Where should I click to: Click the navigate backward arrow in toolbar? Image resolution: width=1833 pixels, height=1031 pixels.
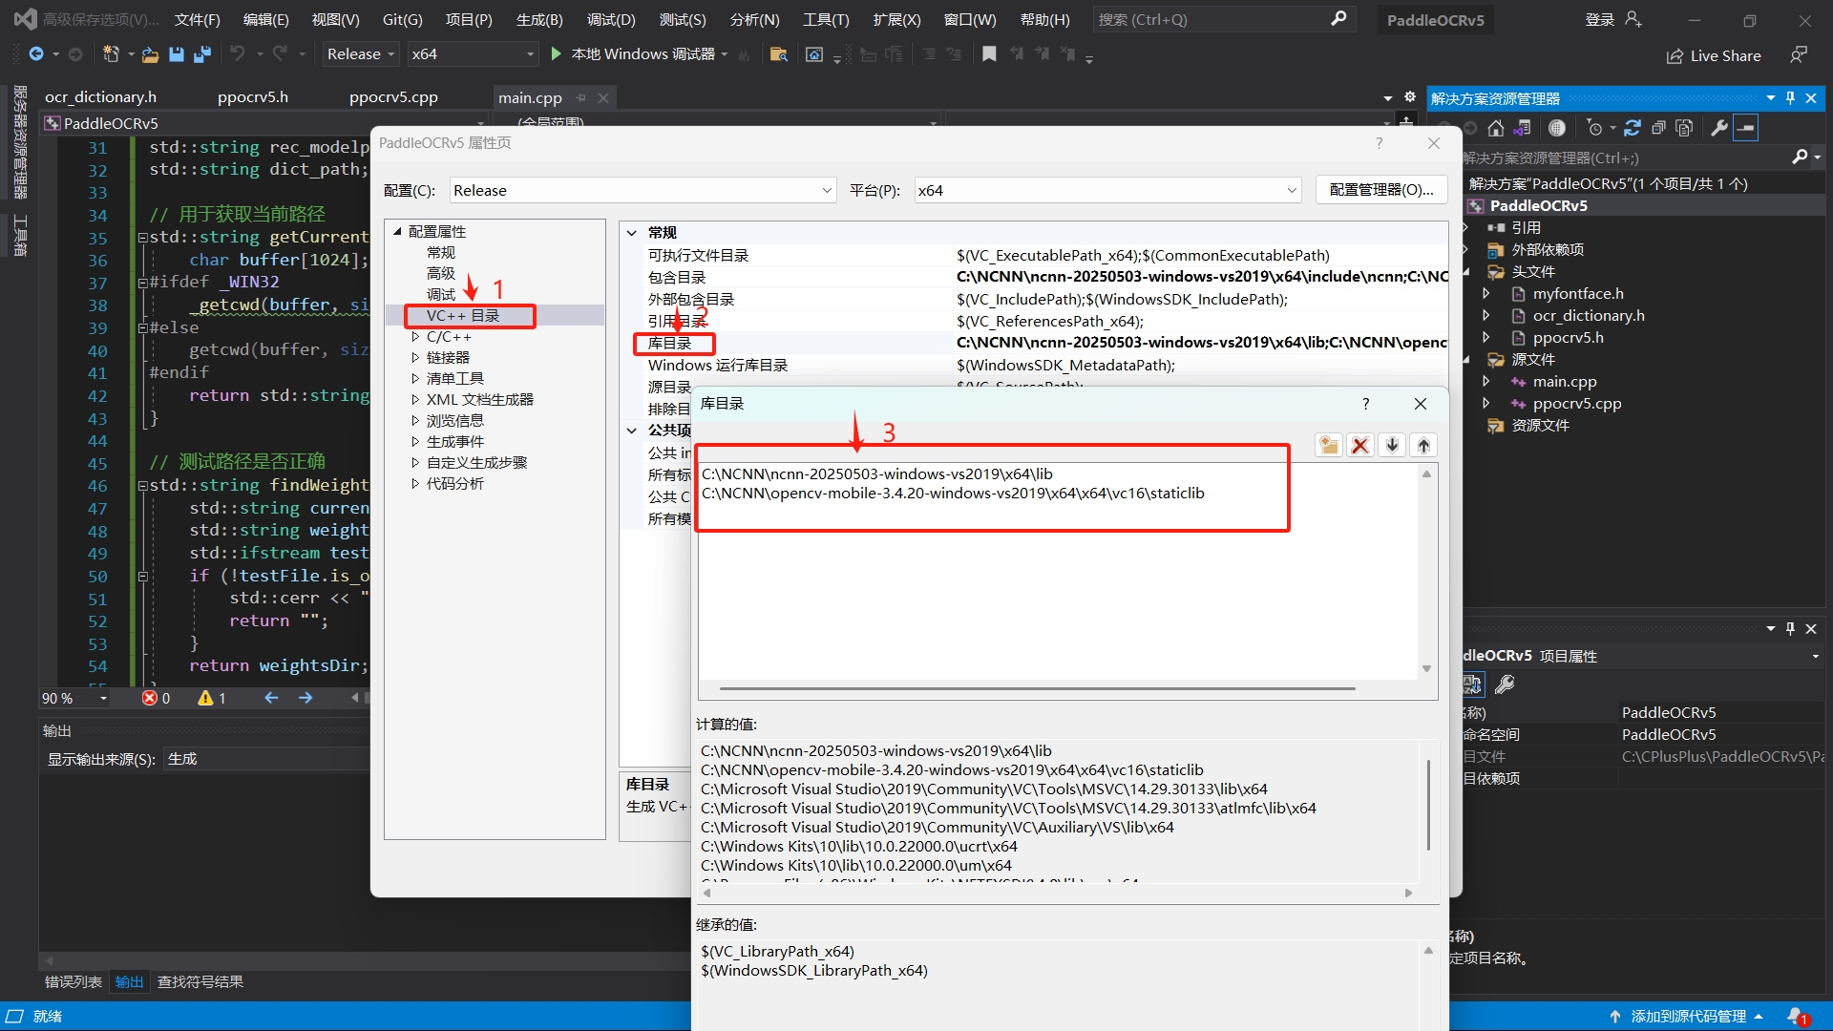pyautogui.click(x=36, y=54)
